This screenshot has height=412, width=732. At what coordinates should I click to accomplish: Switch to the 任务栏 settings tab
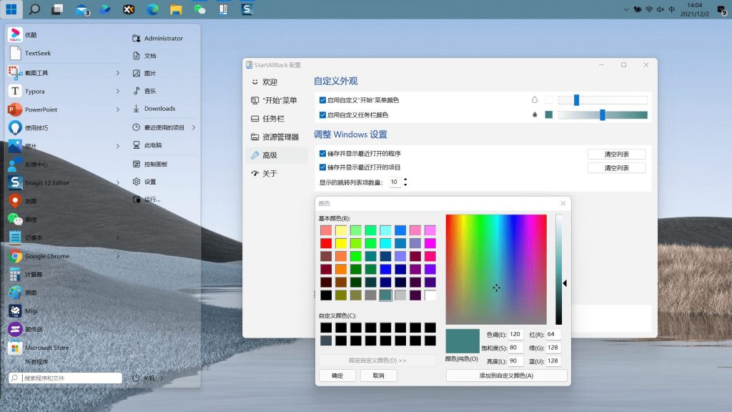point(273,119)
